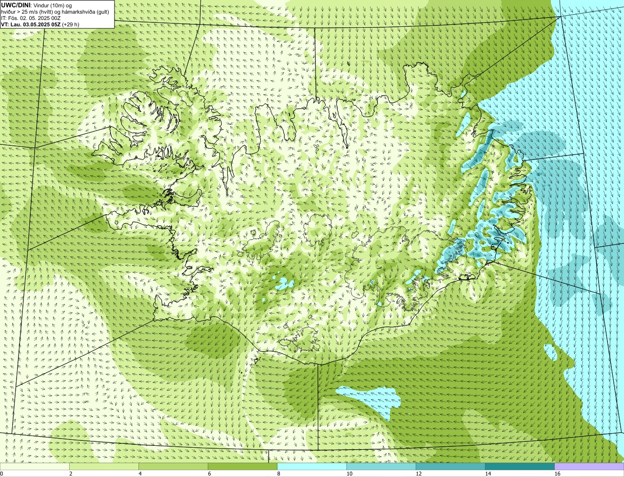Image resolution: width=624 pixels, height=477 pixels.
Task: Click the 10–12 m/s teal legend swatch
Action: point(381,467)
